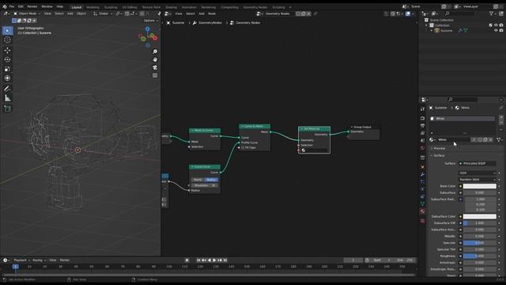Switch to the Modeling workspace tab
The height and width of the screenshot is (285, 506).
(93, 7)
